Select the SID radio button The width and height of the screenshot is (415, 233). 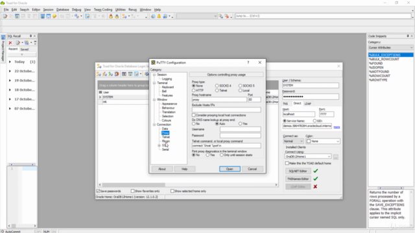pyautogui.click(x=314, y=121)
